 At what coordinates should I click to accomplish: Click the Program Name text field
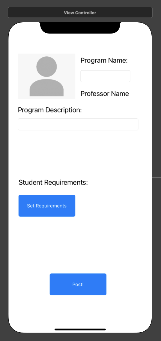[105, 76]
